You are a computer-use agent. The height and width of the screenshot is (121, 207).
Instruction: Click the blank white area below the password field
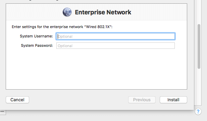click(96, 69)
